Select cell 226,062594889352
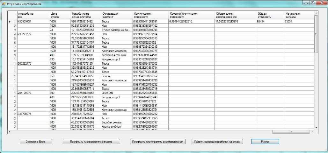 [85, 93]
